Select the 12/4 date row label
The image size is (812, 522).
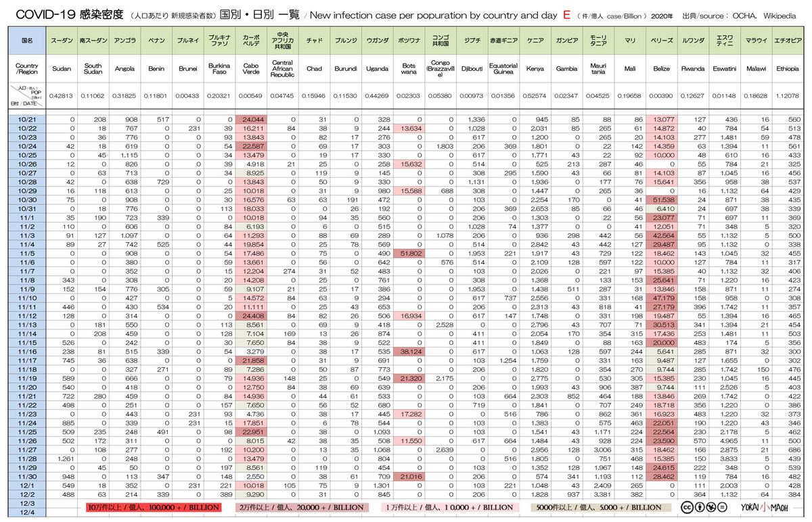click(x=28, y=514)
